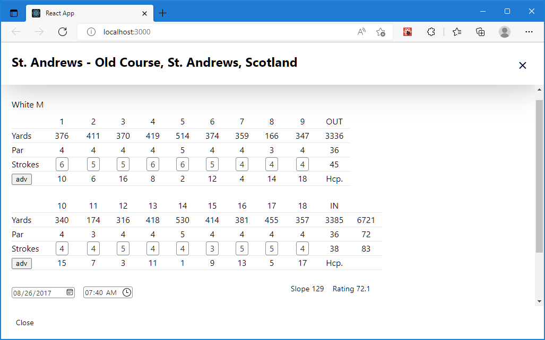Edit the strokes field for hole 7

[242, 165]
